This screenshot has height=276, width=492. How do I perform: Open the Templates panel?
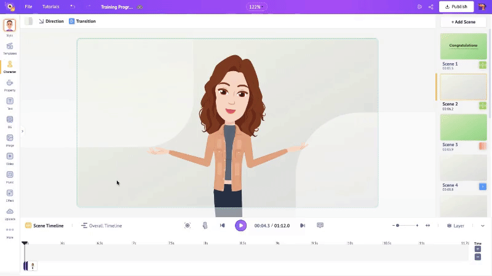click(10, 48)
